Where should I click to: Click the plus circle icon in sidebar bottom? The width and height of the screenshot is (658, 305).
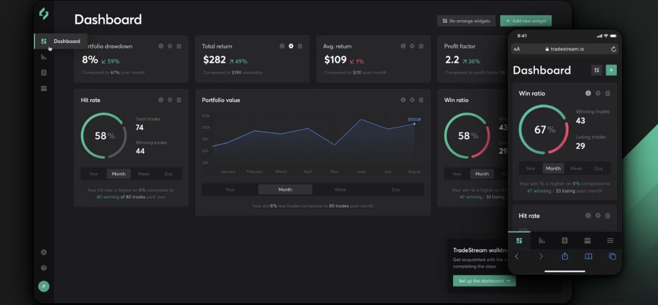pos(44,252)
